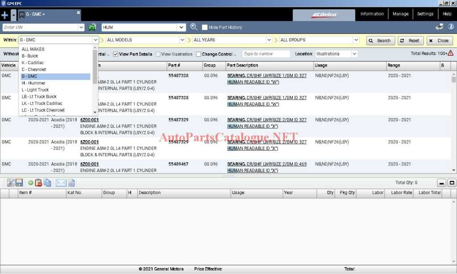Click the green truck VIN lookup icon
457x274 pixels.
tap(92, 27)
